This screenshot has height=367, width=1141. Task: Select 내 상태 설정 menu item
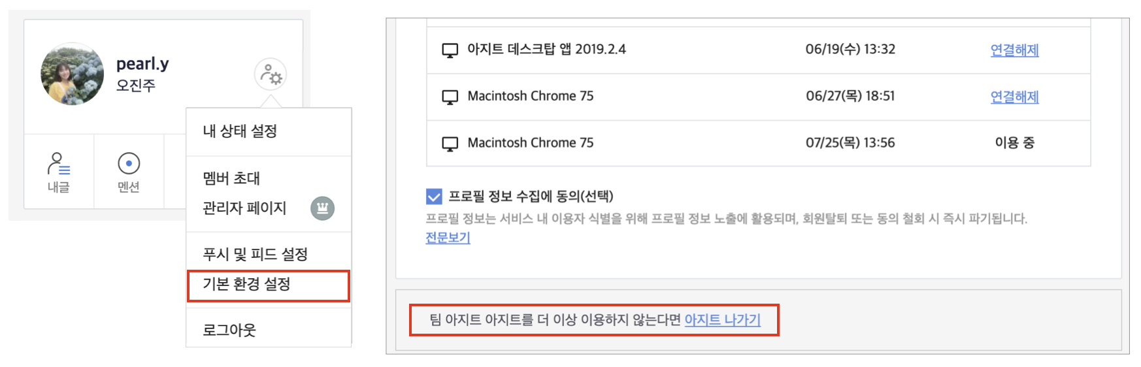pyautogui.click(x=240, y=131)
